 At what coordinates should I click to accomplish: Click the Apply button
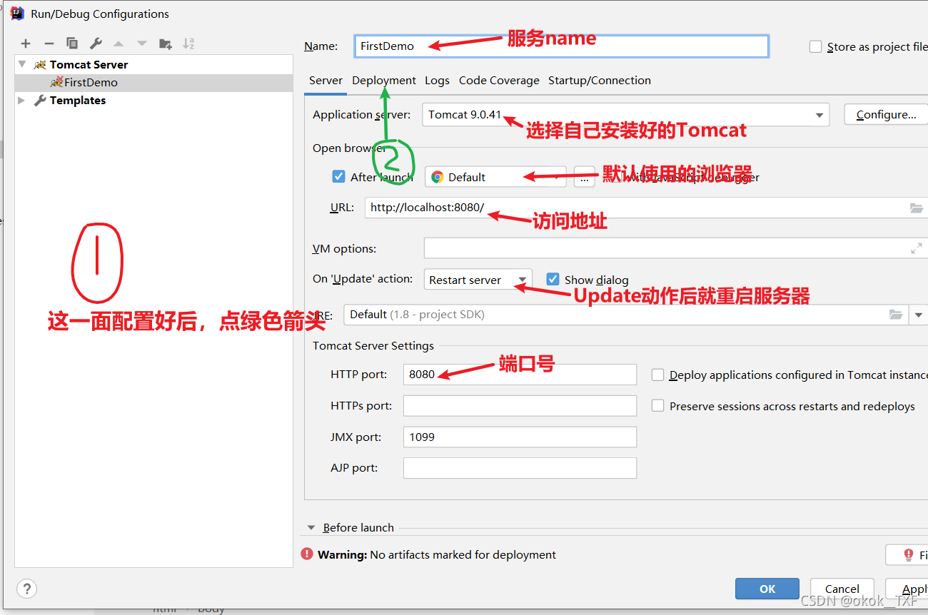coord(907,589)
